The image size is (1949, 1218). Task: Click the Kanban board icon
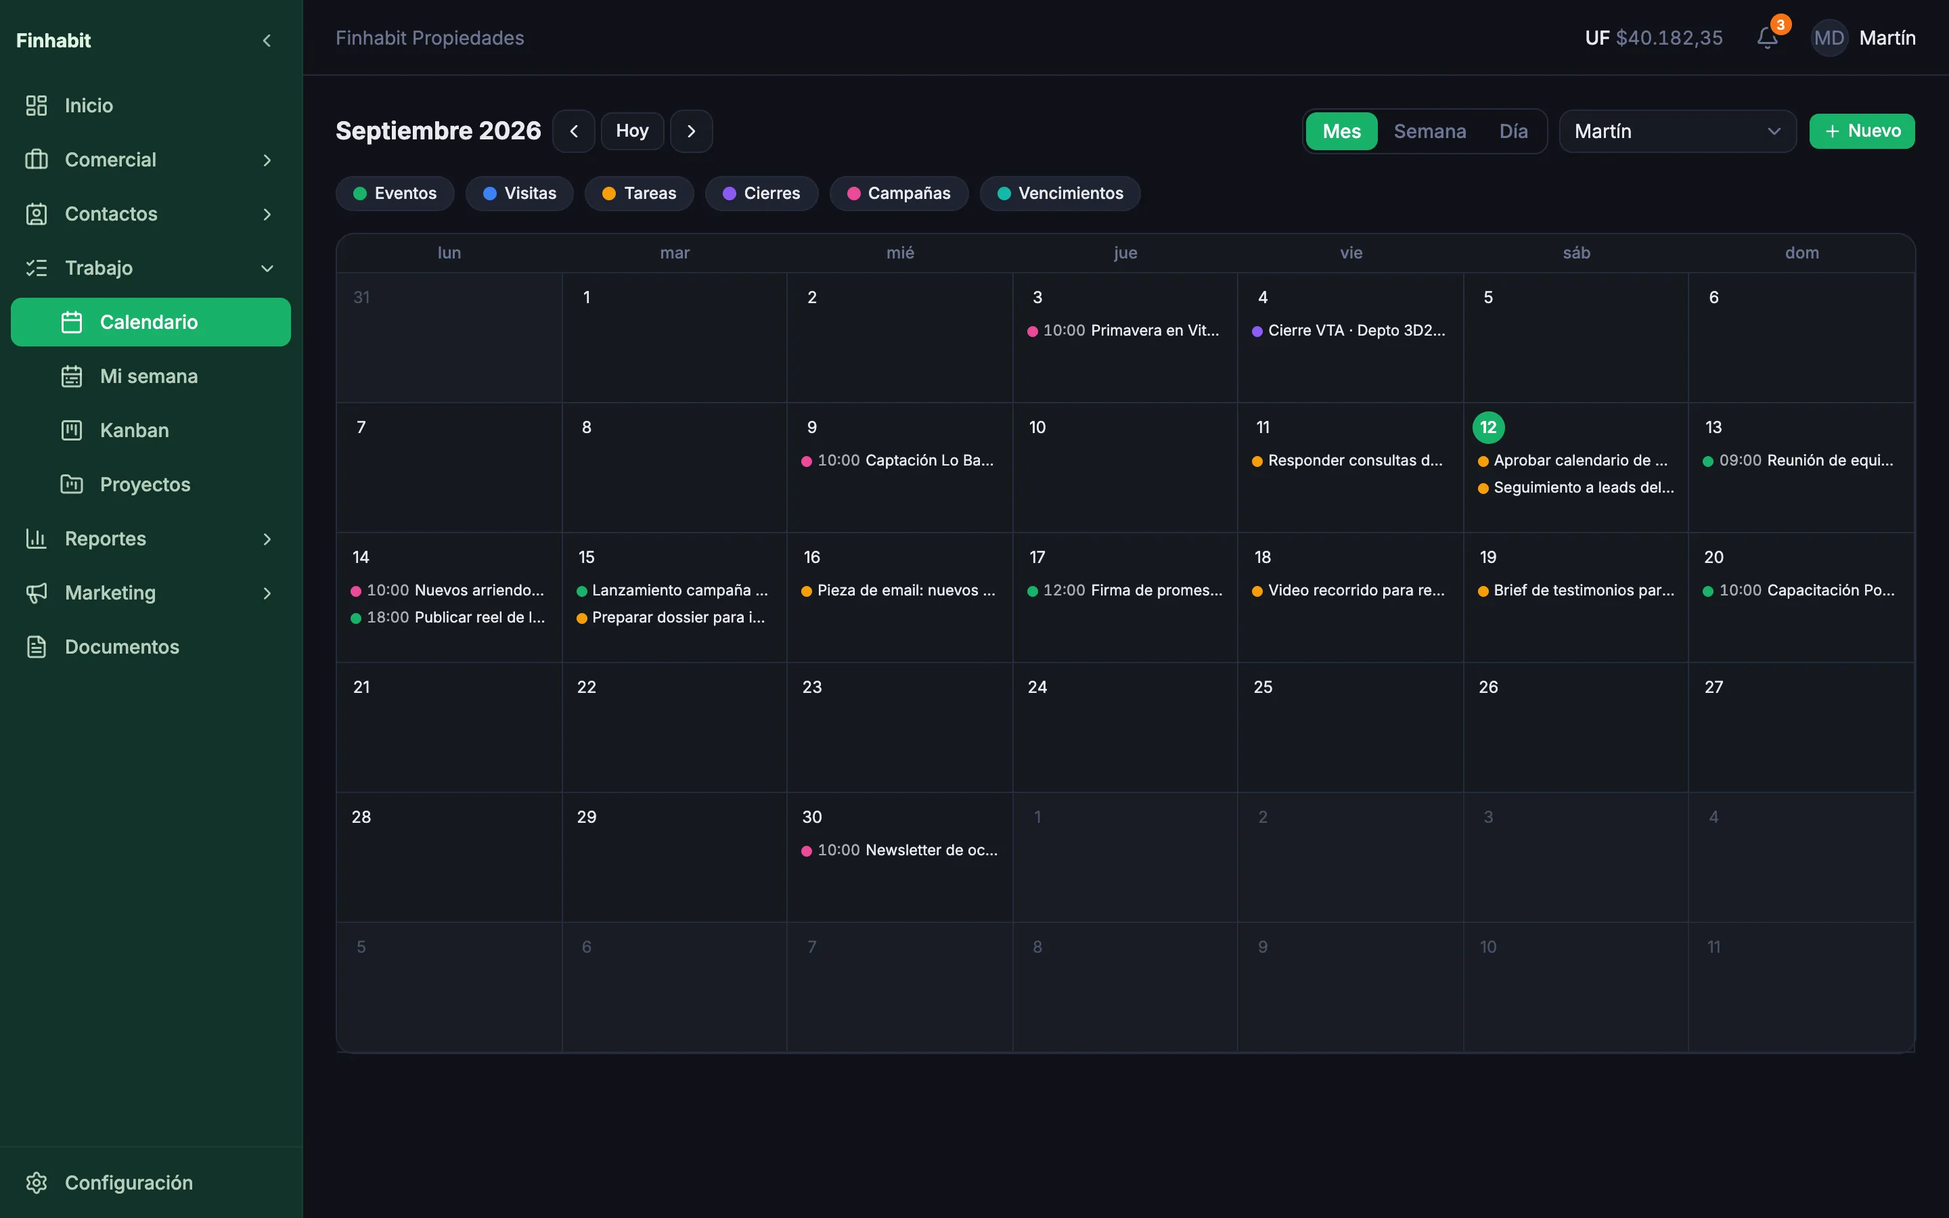pyautogui.click(x=72, y=430)
